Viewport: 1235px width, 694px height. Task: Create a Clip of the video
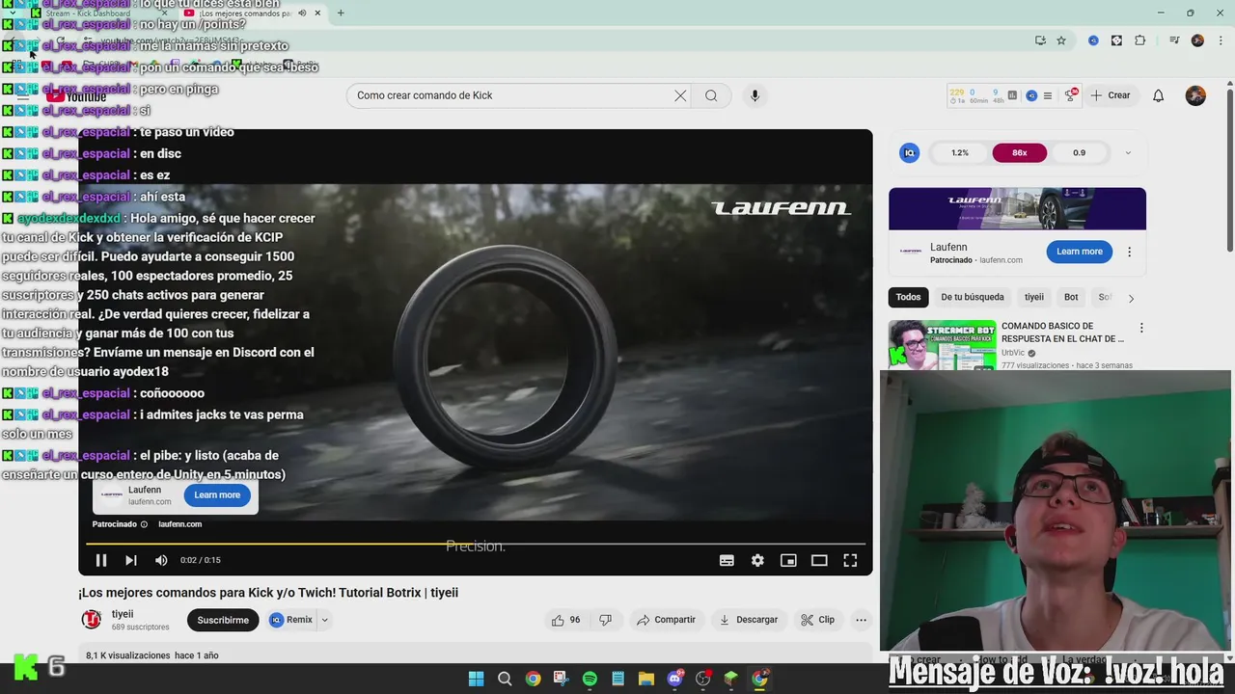817,620
